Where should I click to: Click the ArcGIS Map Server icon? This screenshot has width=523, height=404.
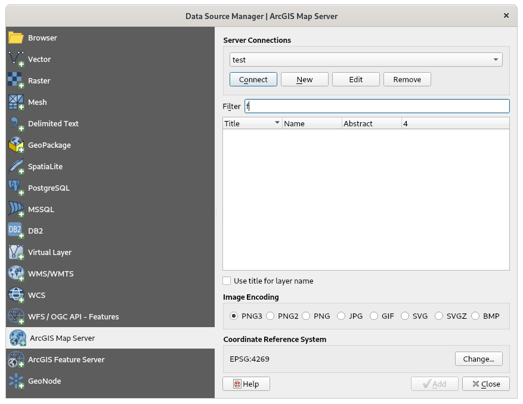[x=18, y=338]
